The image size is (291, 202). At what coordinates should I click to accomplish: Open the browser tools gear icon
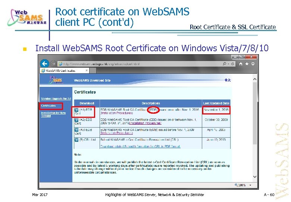click(x=253, y=64)
